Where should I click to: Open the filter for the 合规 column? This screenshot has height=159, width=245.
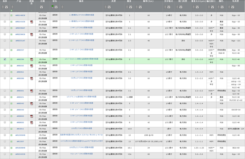pos(41,7)
